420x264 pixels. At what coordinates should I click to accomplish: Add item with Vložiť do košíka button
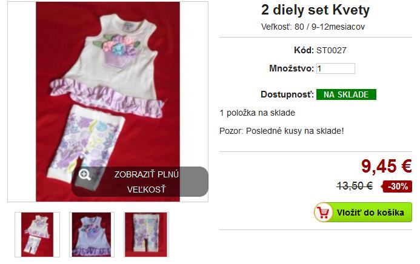(x=363, y=213)
